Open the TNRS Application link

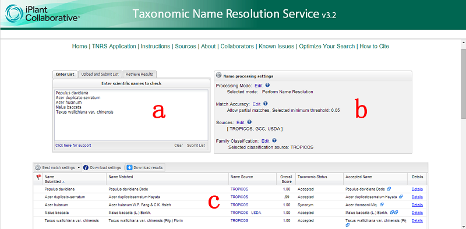click(x=114, y=47)
